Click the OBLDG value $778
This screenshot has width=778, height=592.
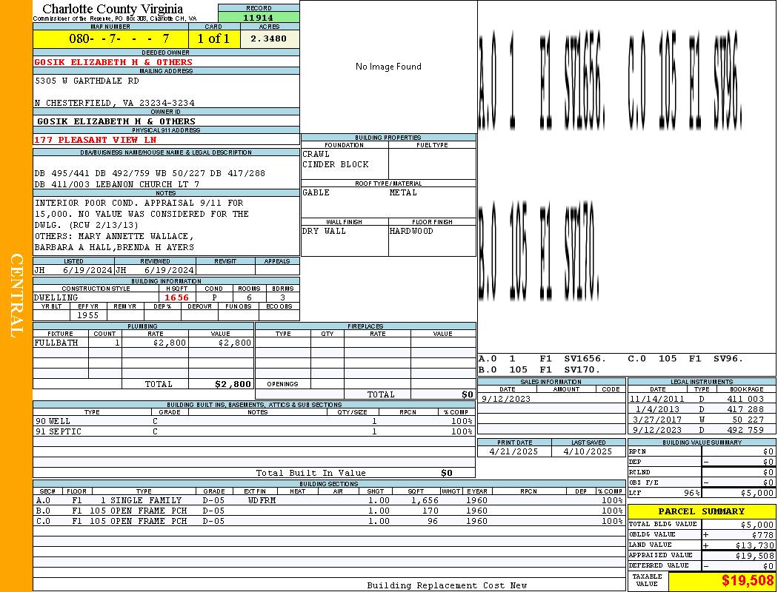point(762,535)
